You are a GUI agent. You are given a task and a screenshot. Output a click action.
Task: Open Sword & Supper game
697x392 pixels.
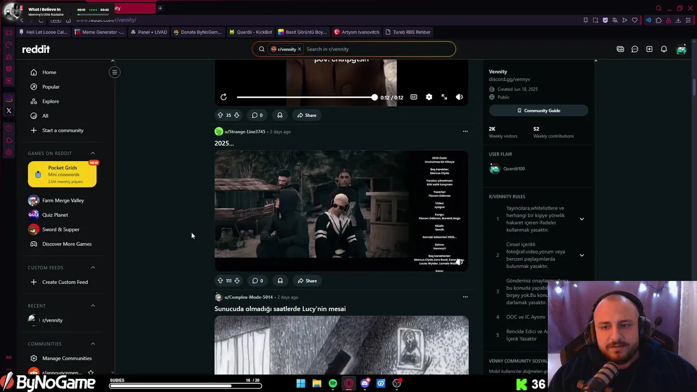[62, 229]
